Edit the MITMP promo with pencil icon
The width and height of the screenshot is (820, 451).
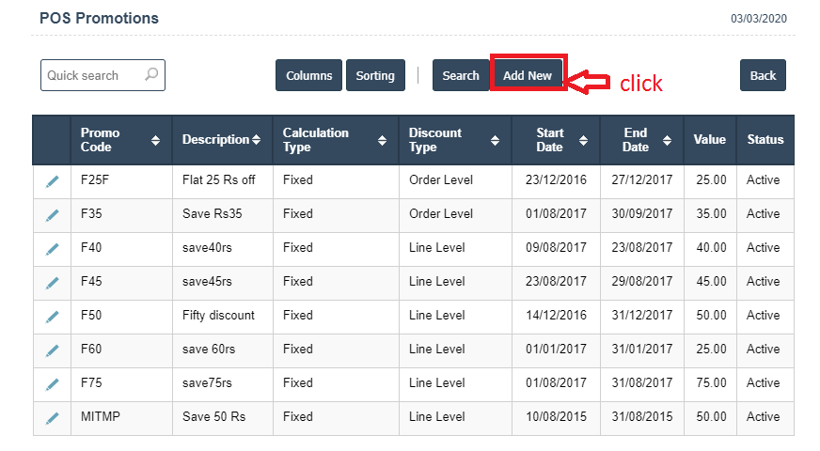click(x=52, y=418)
